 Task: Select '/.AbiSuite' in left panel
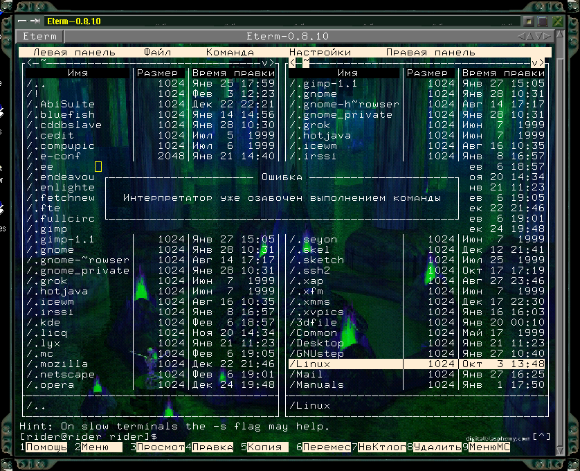(151, 105)
